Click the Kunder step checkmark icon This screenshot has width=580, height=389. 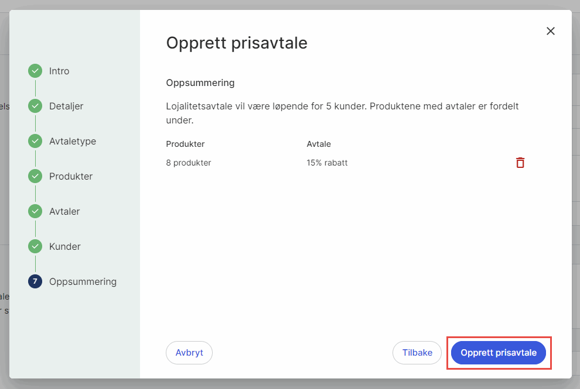pyautogui.click(x=35, y=246)
